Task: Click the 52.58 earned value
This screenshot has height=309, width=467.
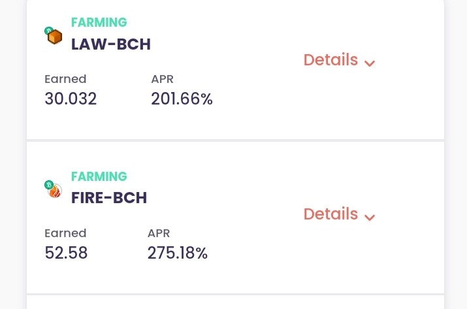Action: point(66,253)
